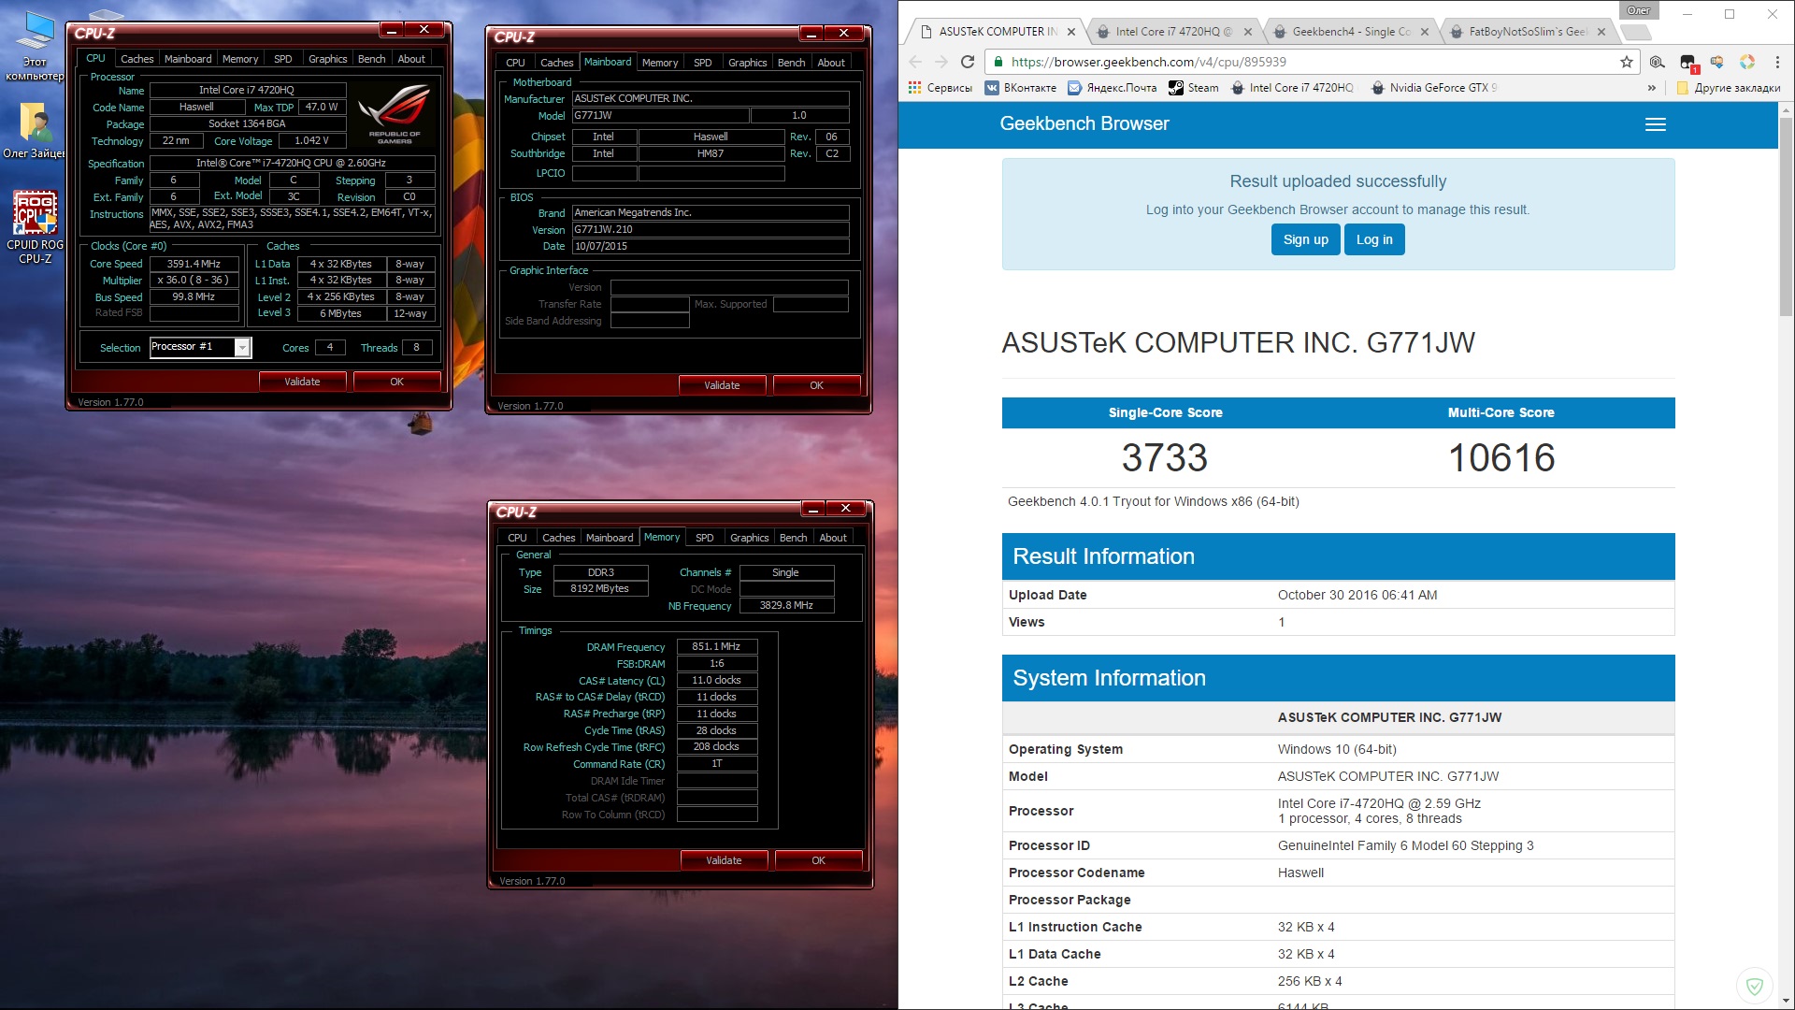1795x1010 pixels.
Task: Close the FatBoyNotSoSlim's Geekbench browser tab
Action: [1601, 32]
